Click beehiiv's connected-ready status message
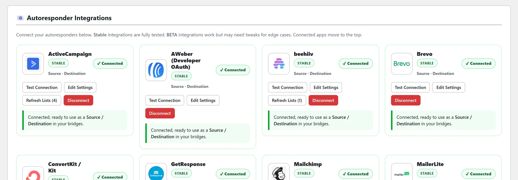 [x=321, y=120]
